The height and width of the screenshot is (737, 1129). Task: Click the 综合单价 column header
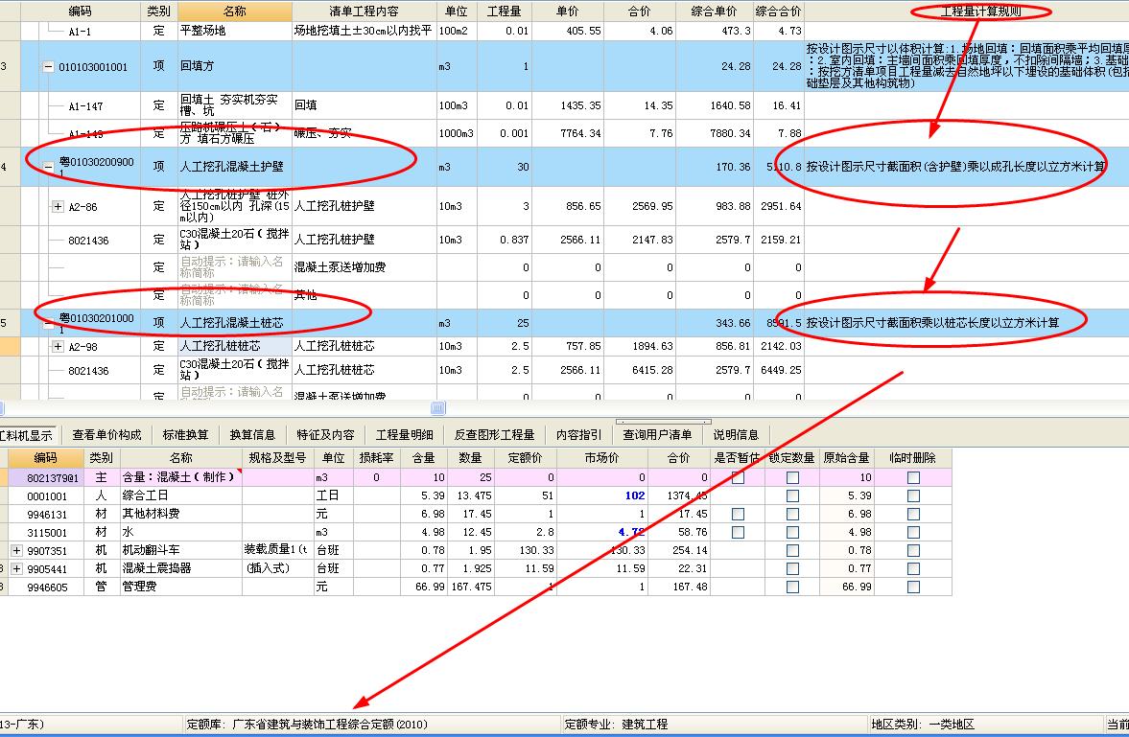pos(715,11)
